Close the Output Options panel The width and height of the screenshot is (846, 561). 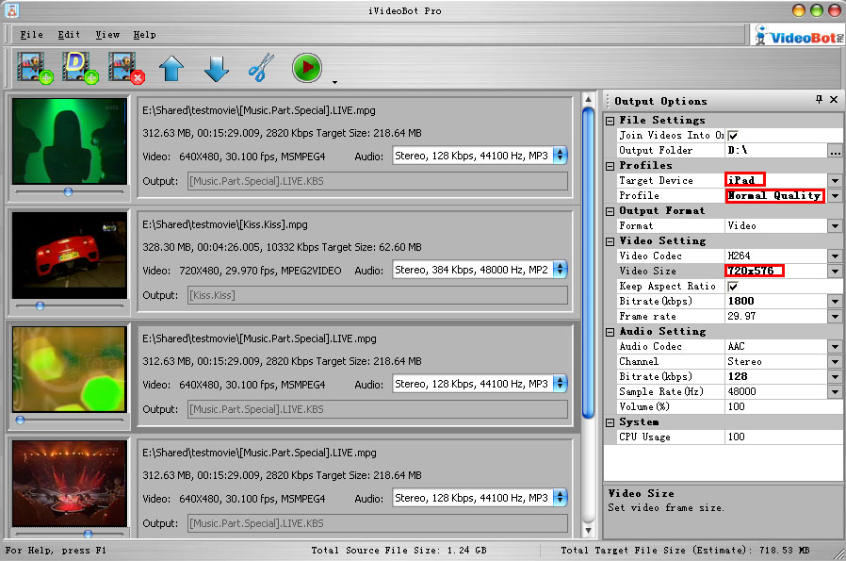[834, 99]
